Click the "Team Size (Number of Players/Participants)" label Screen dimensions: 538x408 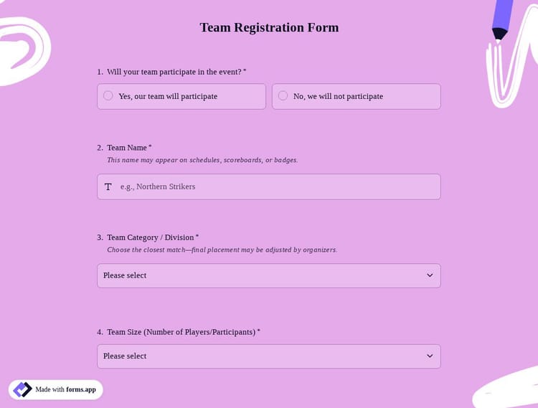[181, 332]
